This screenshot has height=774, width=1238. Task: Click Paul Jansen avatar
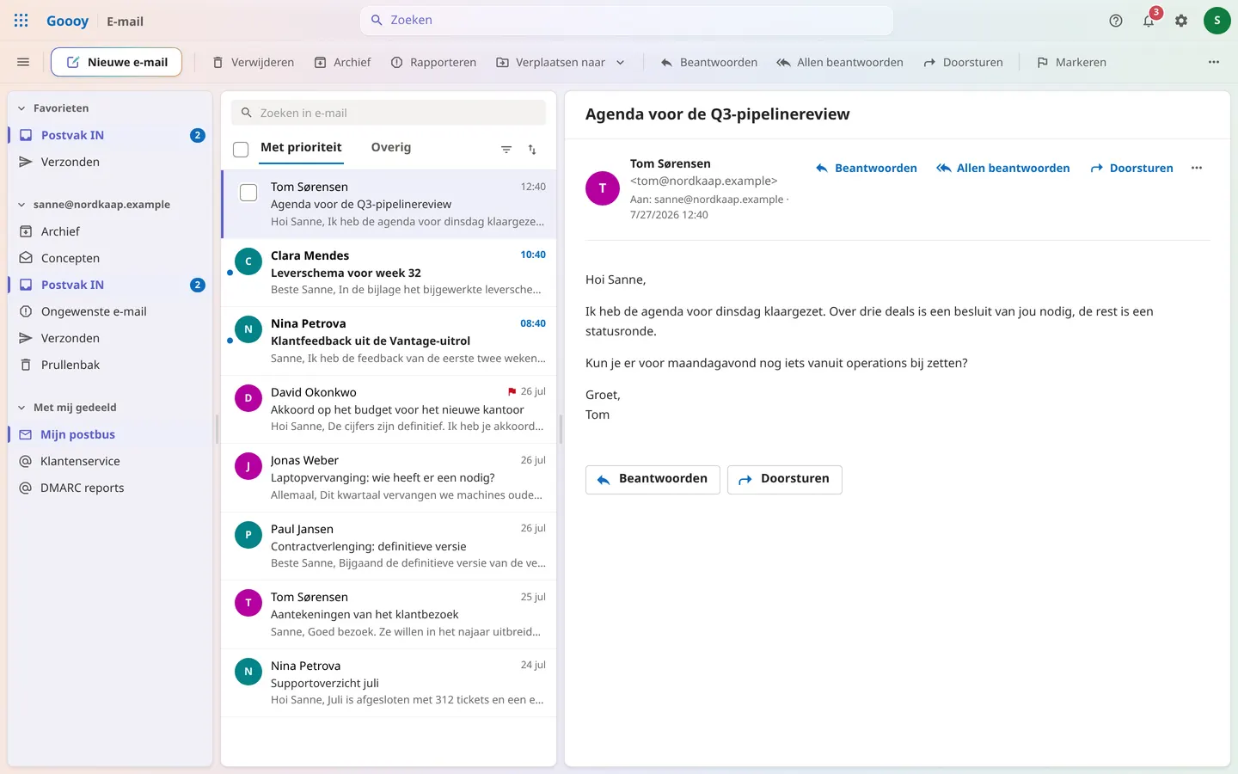[x=248, y=535]
